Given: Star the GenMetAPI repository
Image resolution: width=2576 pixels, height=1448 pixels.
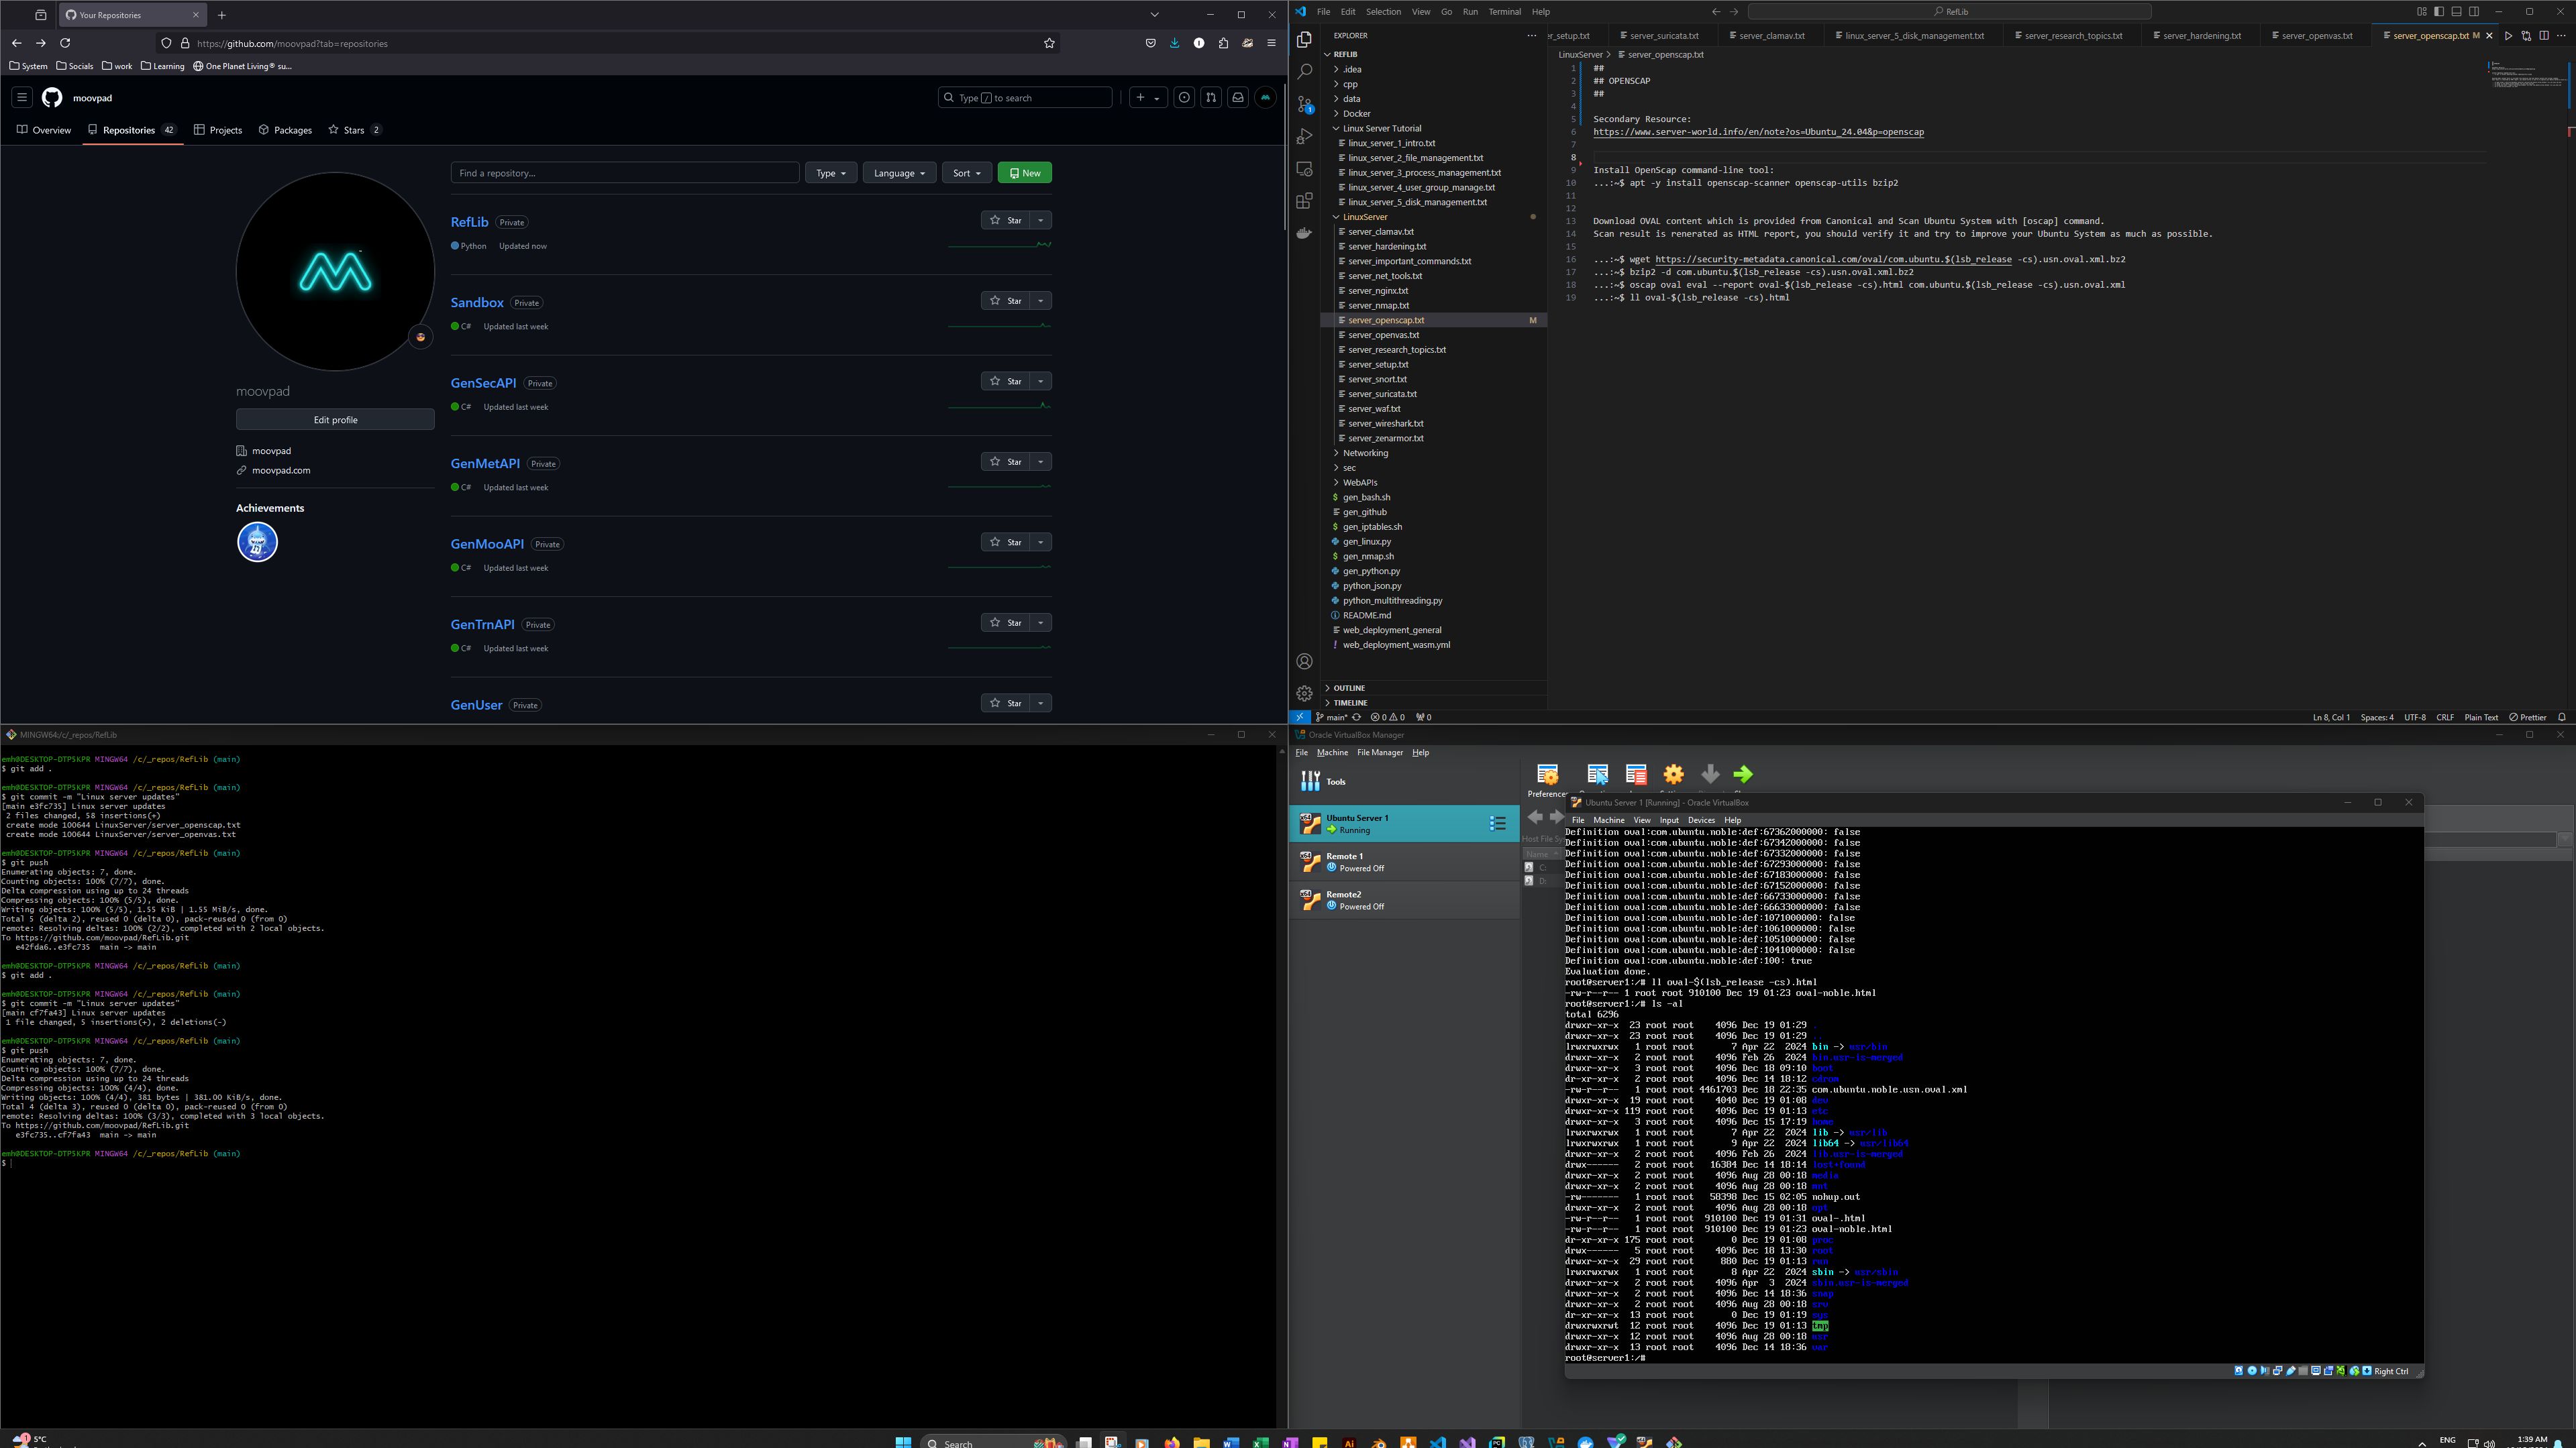Looking at the screenshot, I should pos(1006,461).
